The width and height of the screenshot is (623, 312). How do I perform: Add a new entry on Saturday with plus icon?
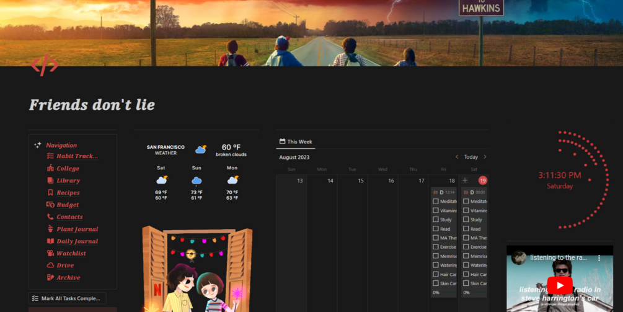(x=465, y=181)
